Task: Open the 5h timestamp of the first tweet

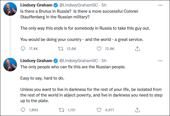Action: (104, 6)
